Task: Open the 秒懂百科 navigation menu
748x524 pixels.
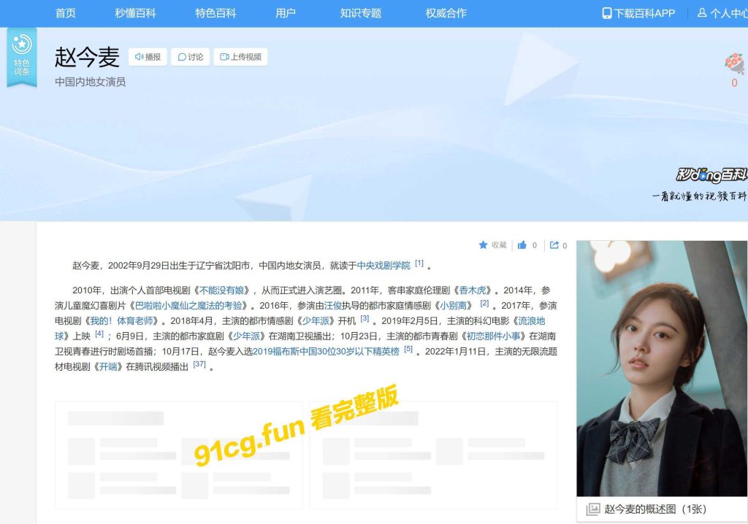Action: pyautogui.click(x=135, y=13)
